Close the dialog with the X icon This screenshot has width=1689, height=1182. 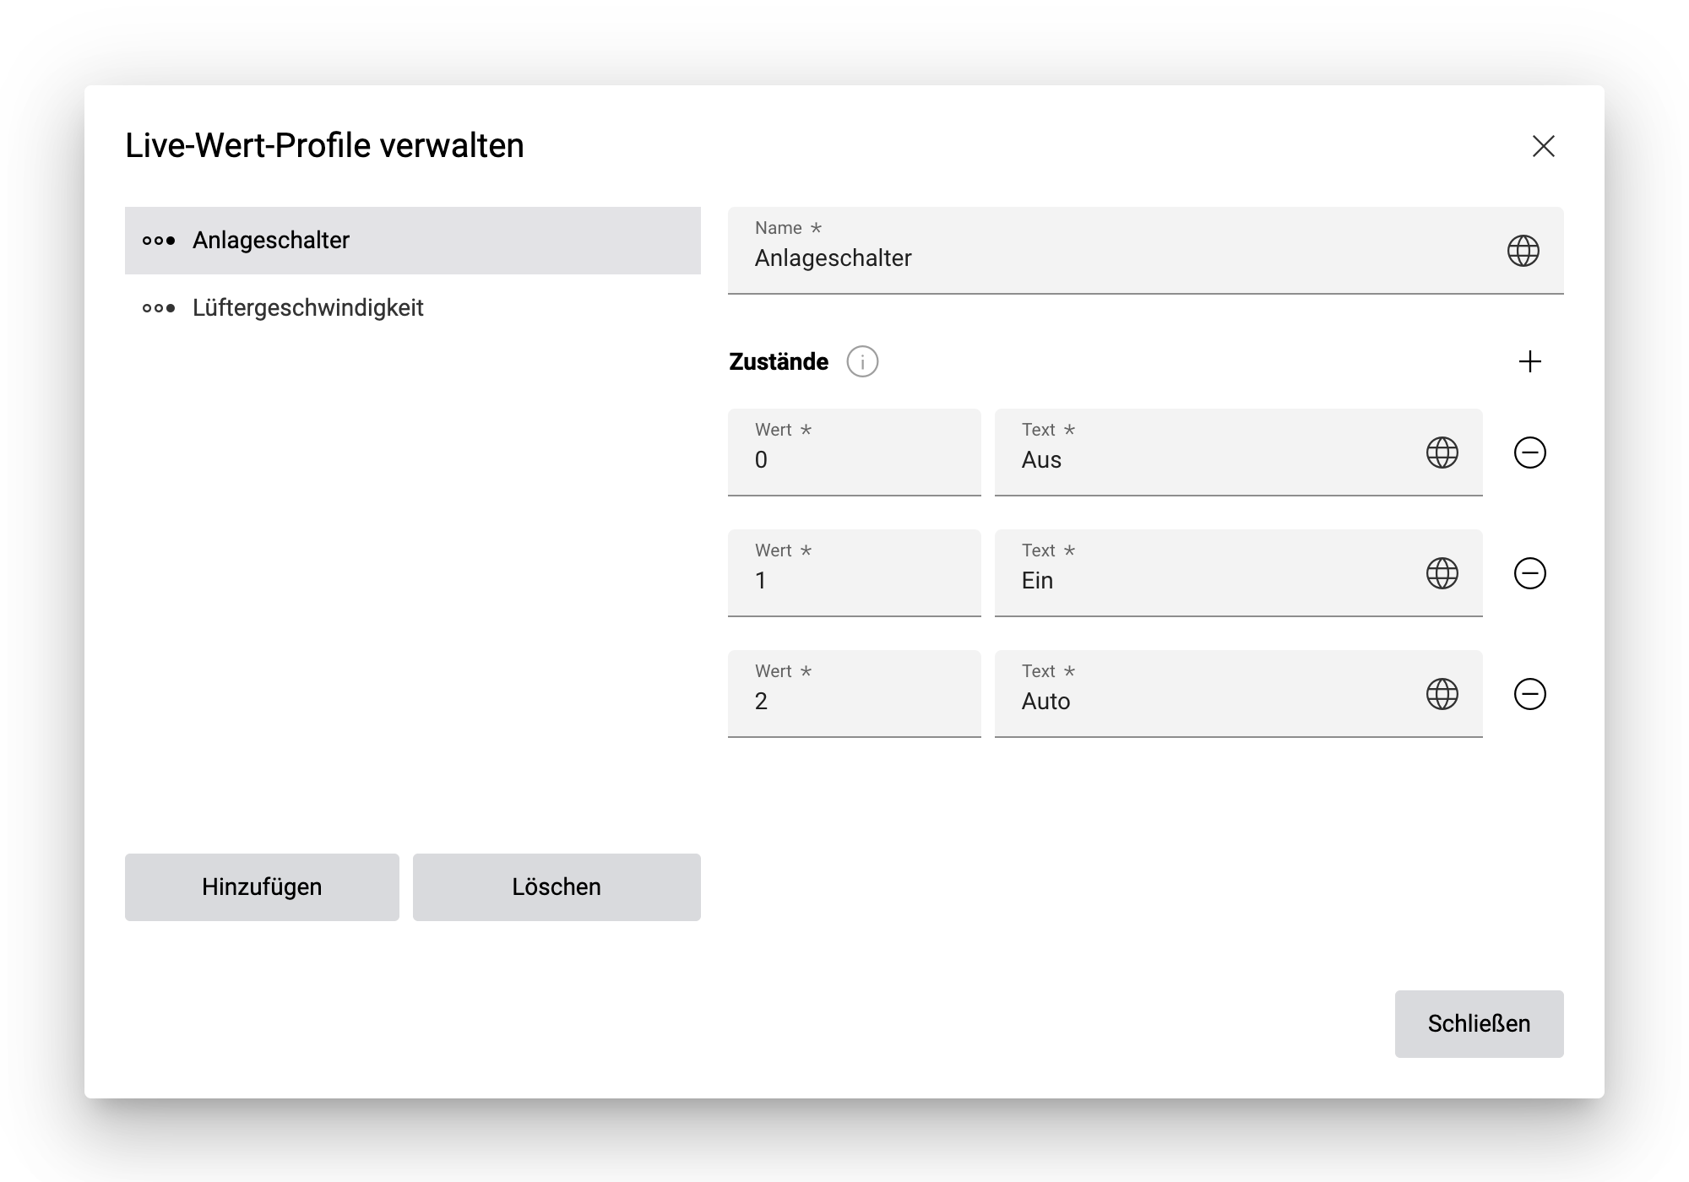click(1545, 146)
